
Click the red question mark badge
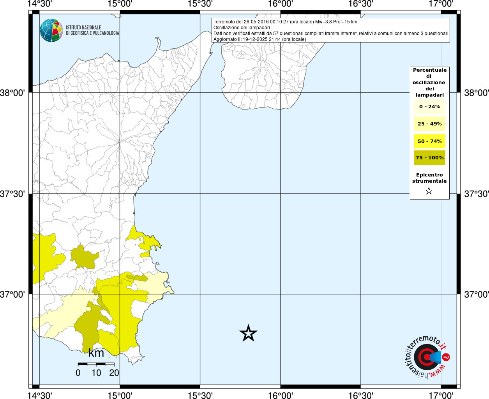(446, 357)
